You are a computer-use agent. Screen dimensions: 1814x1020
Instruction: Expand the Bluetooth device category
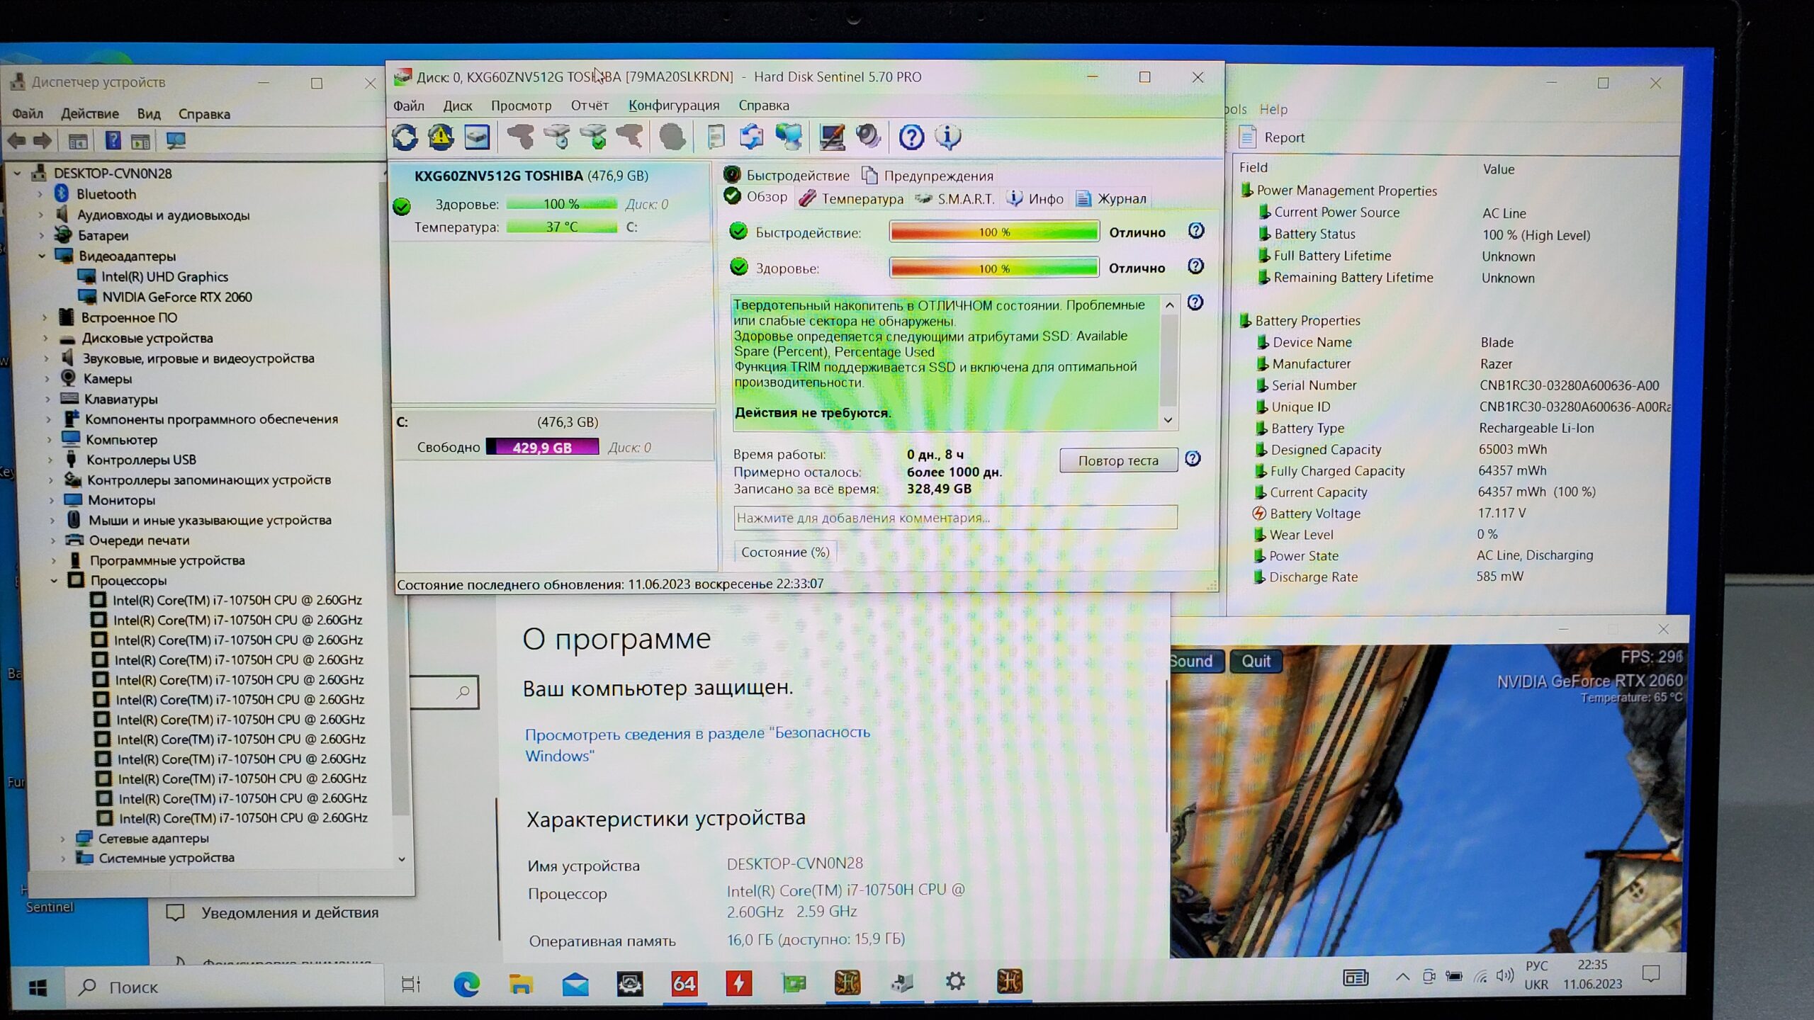point(40,194)
